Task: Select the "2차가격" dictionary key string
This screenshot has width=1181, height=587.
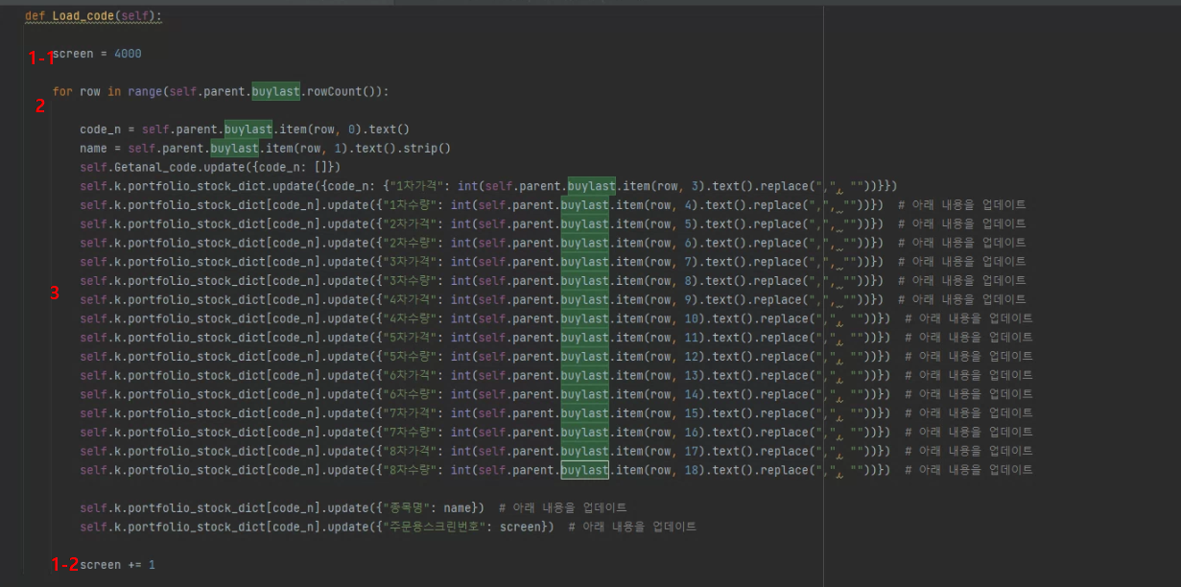Action: [x=410, y=224]
